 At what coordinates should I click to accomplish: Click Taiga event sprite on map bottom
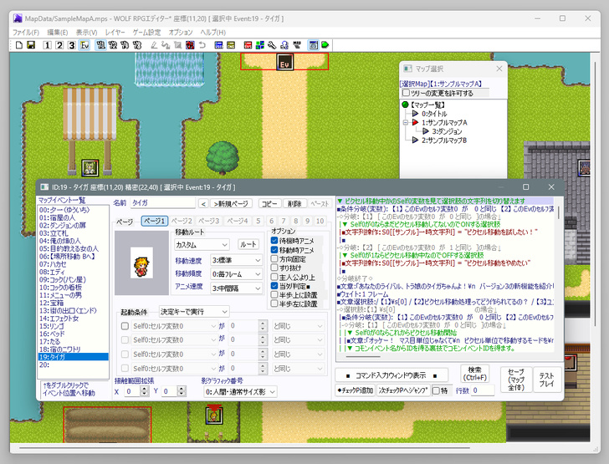[214, 416]
